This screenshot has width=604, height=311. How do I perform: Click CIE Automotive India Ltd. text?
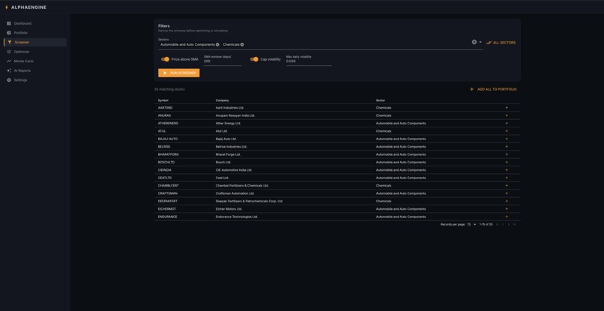coord(234,170)
